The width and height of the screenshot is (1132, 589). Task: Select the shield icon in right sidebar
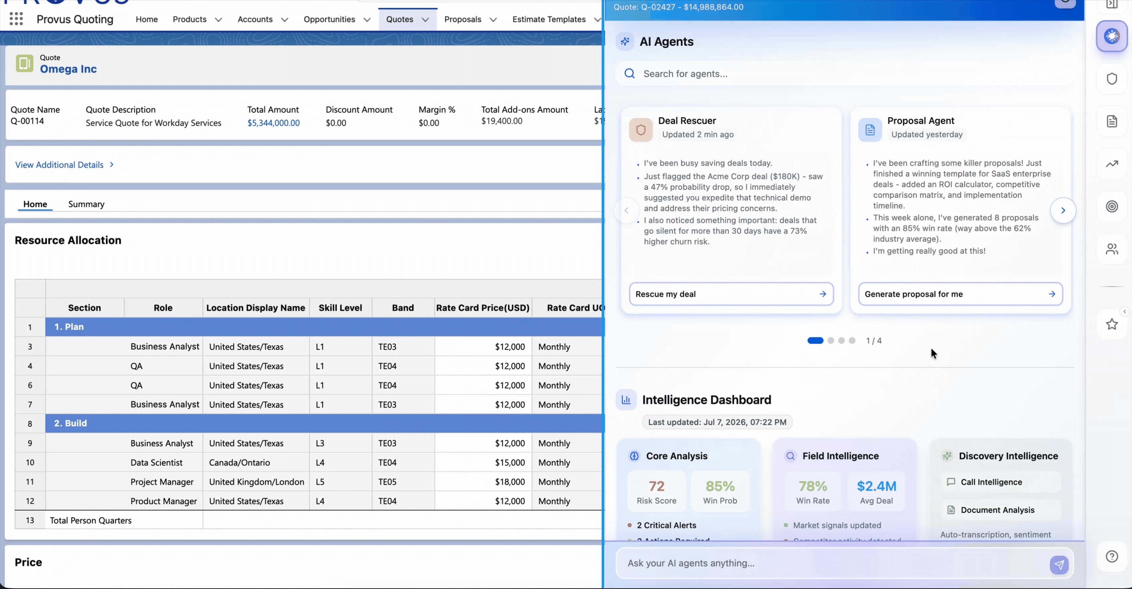(x=1112, y=79)
